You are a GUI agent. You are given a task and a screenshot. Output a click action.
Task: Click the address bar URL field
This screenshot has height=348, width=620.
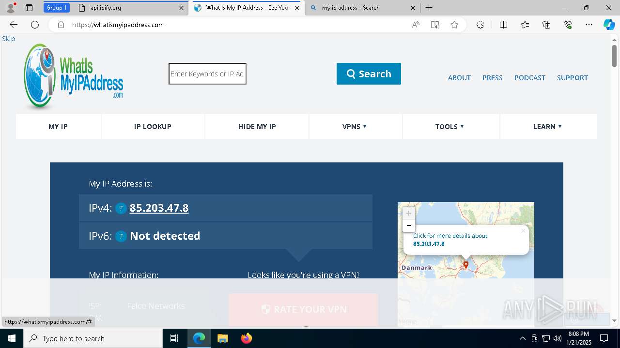(237, 25)
